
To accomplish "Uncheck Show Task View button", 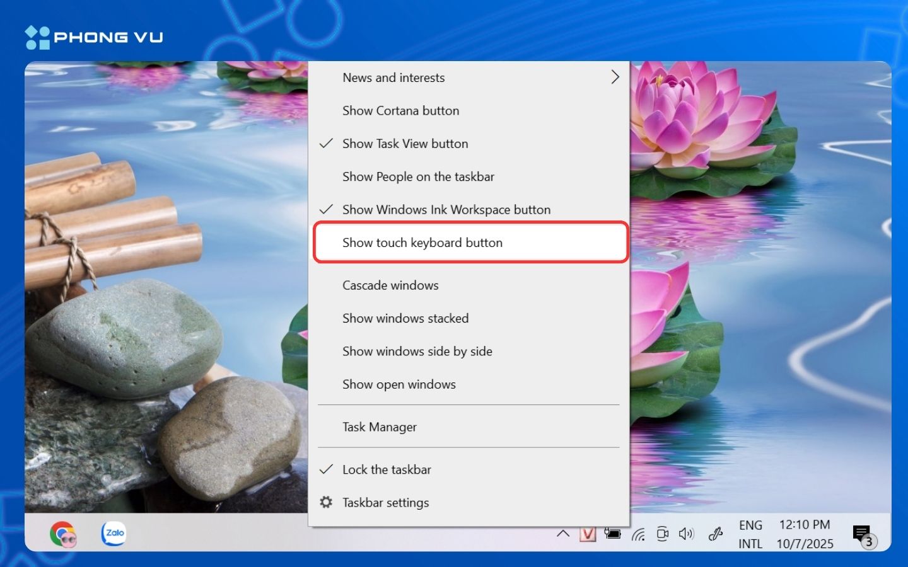I will (405, 144).
